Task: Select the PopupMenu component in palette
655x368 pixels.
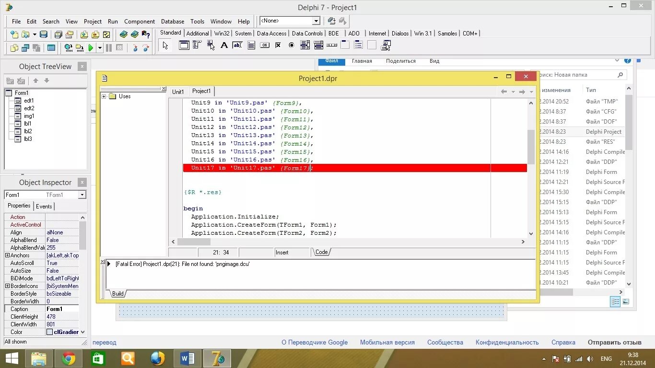Action: click(x=211, y=46)
